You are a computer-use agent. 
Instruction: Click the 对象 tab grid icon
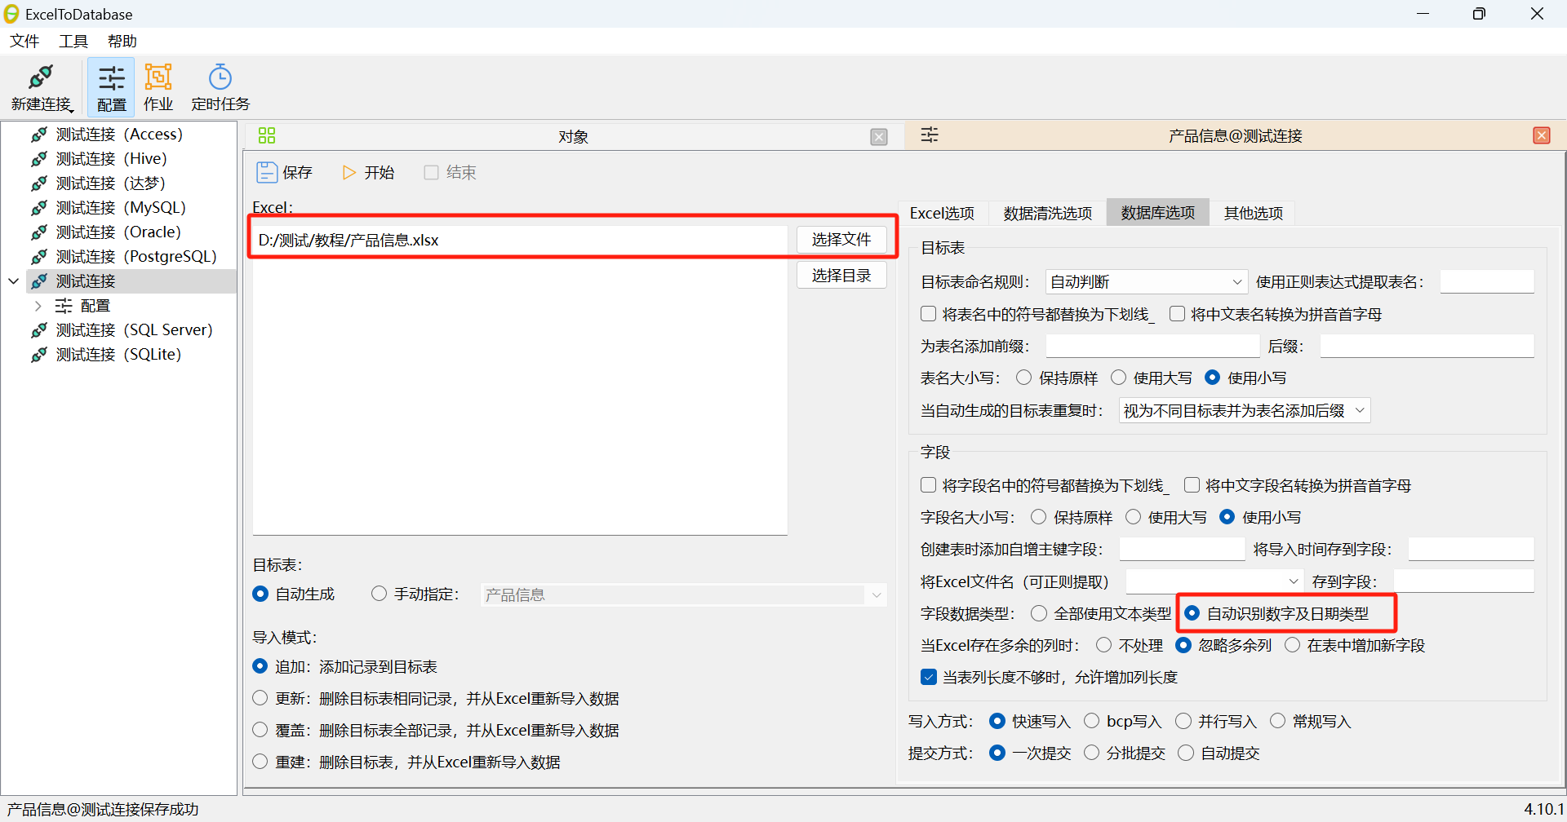click(x=267, y=135)
